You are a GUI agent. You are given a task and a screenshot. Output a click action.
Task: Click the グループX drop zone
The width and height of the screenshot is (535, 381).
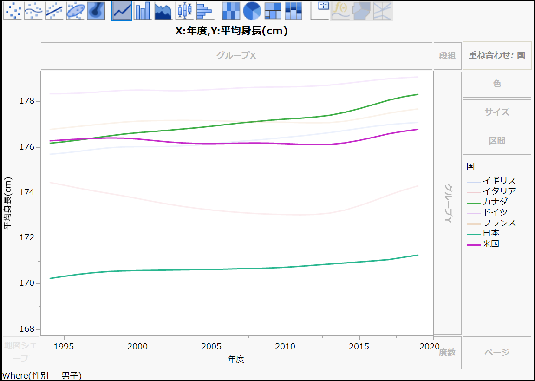point(236,56)
